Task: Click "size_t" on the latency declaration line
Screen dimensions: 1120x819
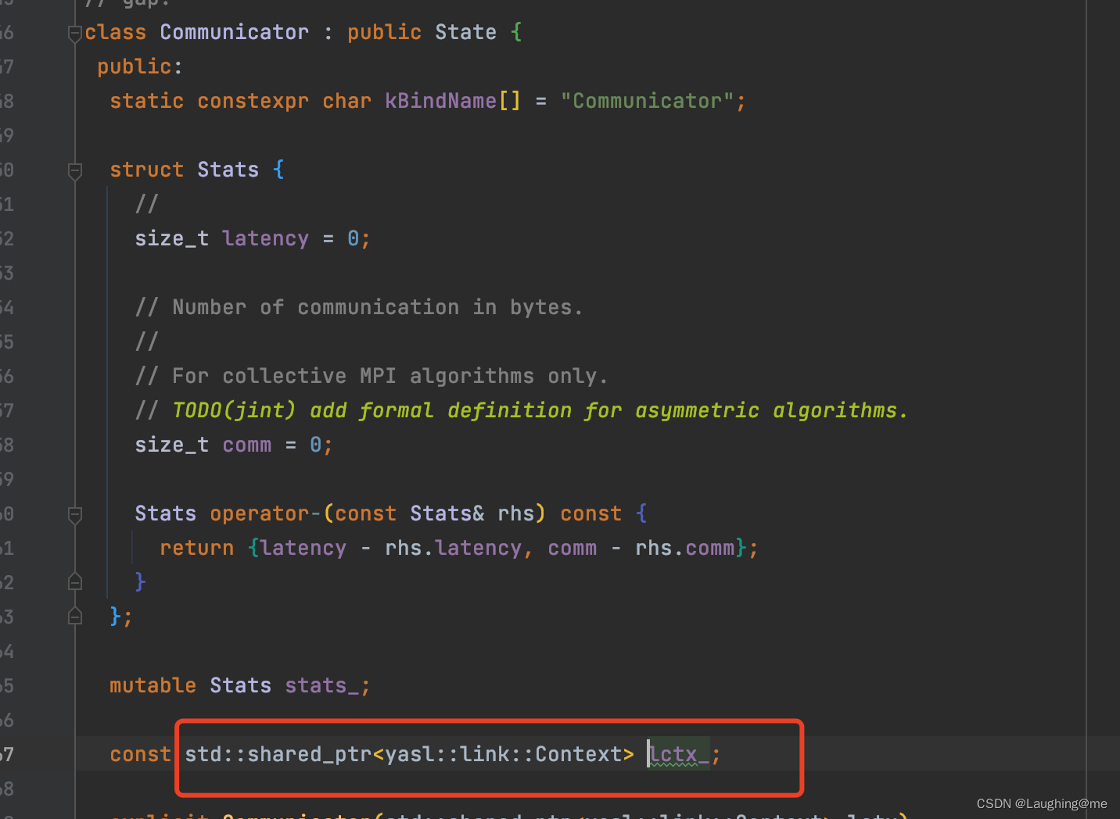Action: (171, 238)
